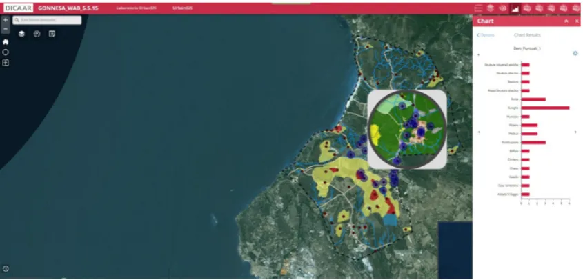Go back to chart Options
This screenshot has height=280, width=583.
(486, 35)
